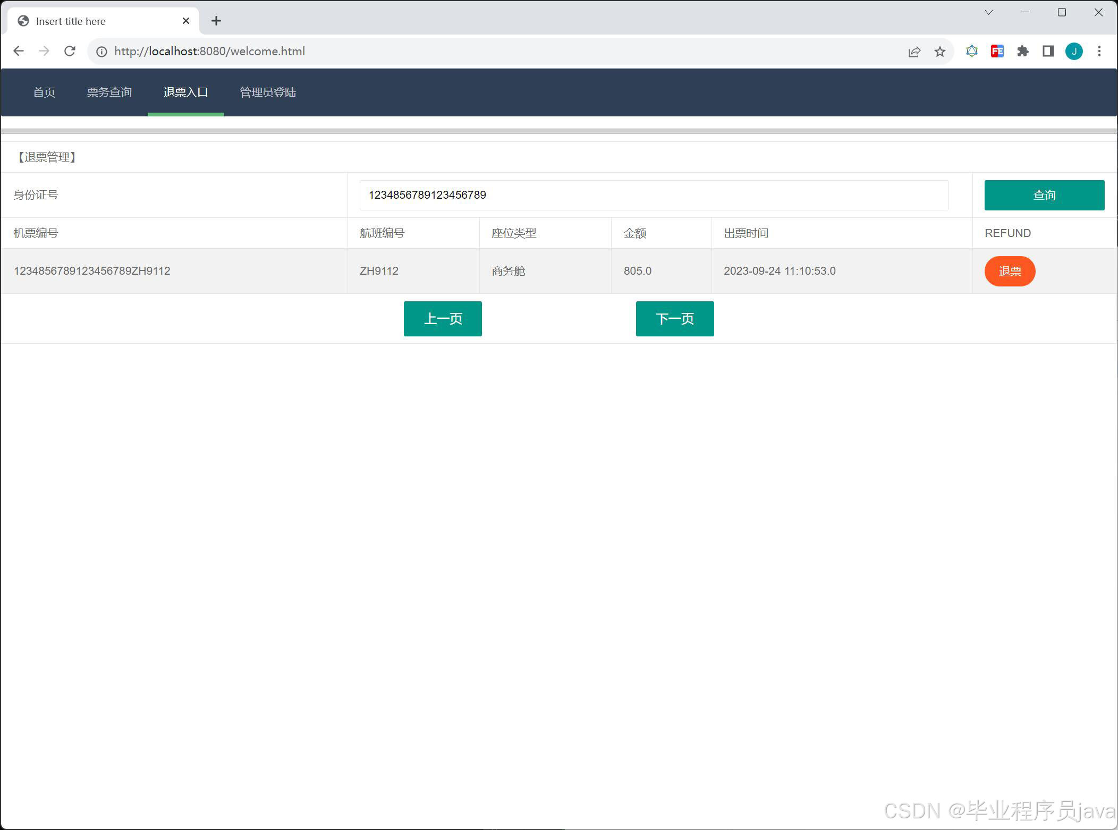Click the profile avatar in browser toolbar
Viewport: 1118px width, 830px height.
coord(1073,51)
